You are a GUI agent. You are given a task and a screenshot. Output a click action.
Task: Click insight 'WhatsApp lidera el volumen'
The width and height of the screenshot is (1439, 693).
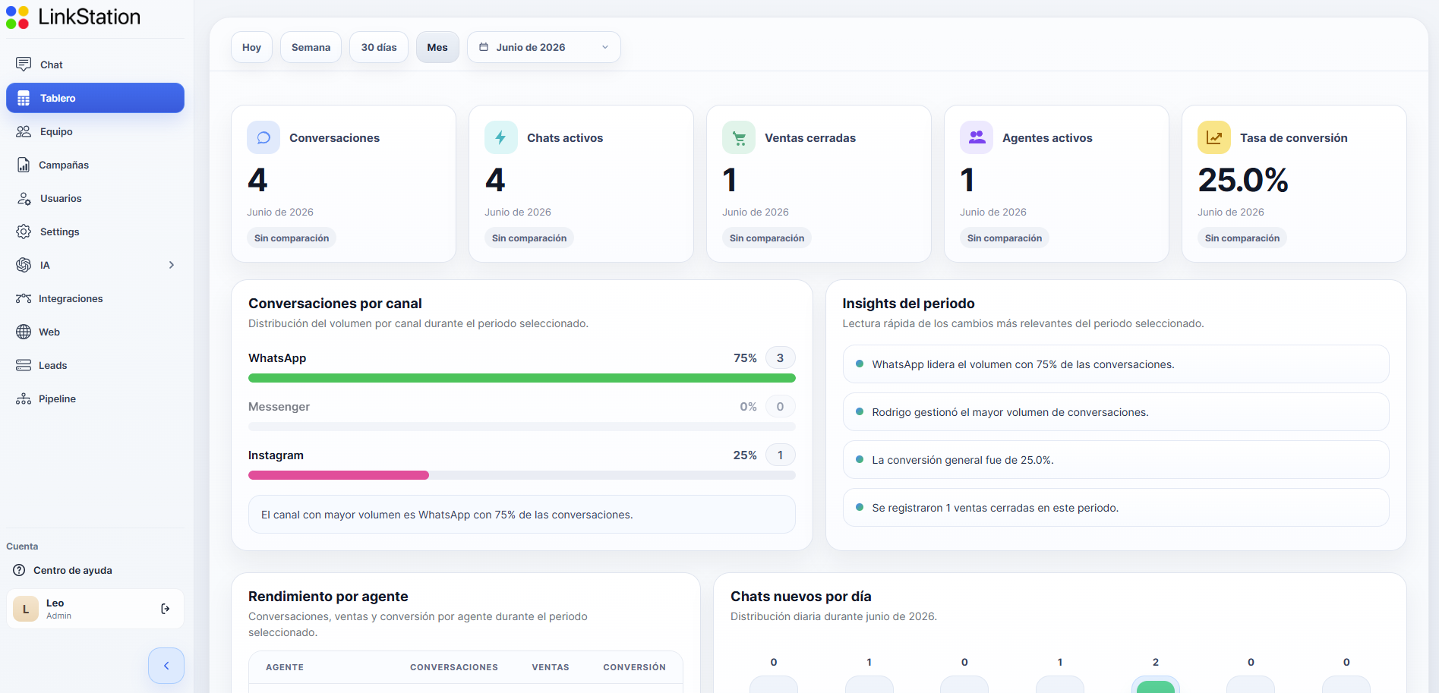(x=1116, y=364)
